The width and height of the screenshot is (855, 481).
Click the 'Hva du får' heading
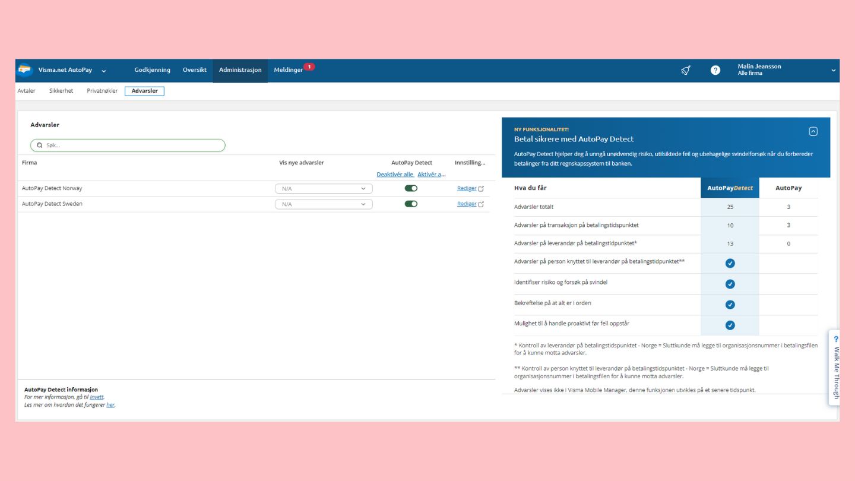tap(530, 188)
